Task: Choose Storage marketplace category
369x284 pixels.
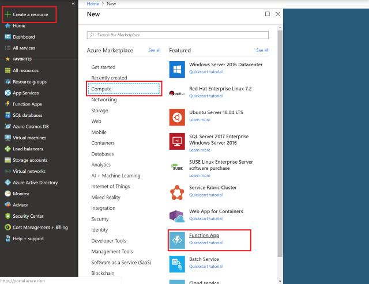Action: (x=100, y=111)
